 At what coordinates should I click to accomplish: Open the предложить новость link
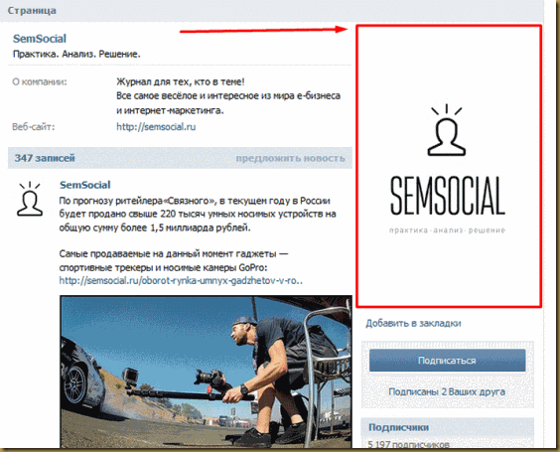[x=290, y=158]
